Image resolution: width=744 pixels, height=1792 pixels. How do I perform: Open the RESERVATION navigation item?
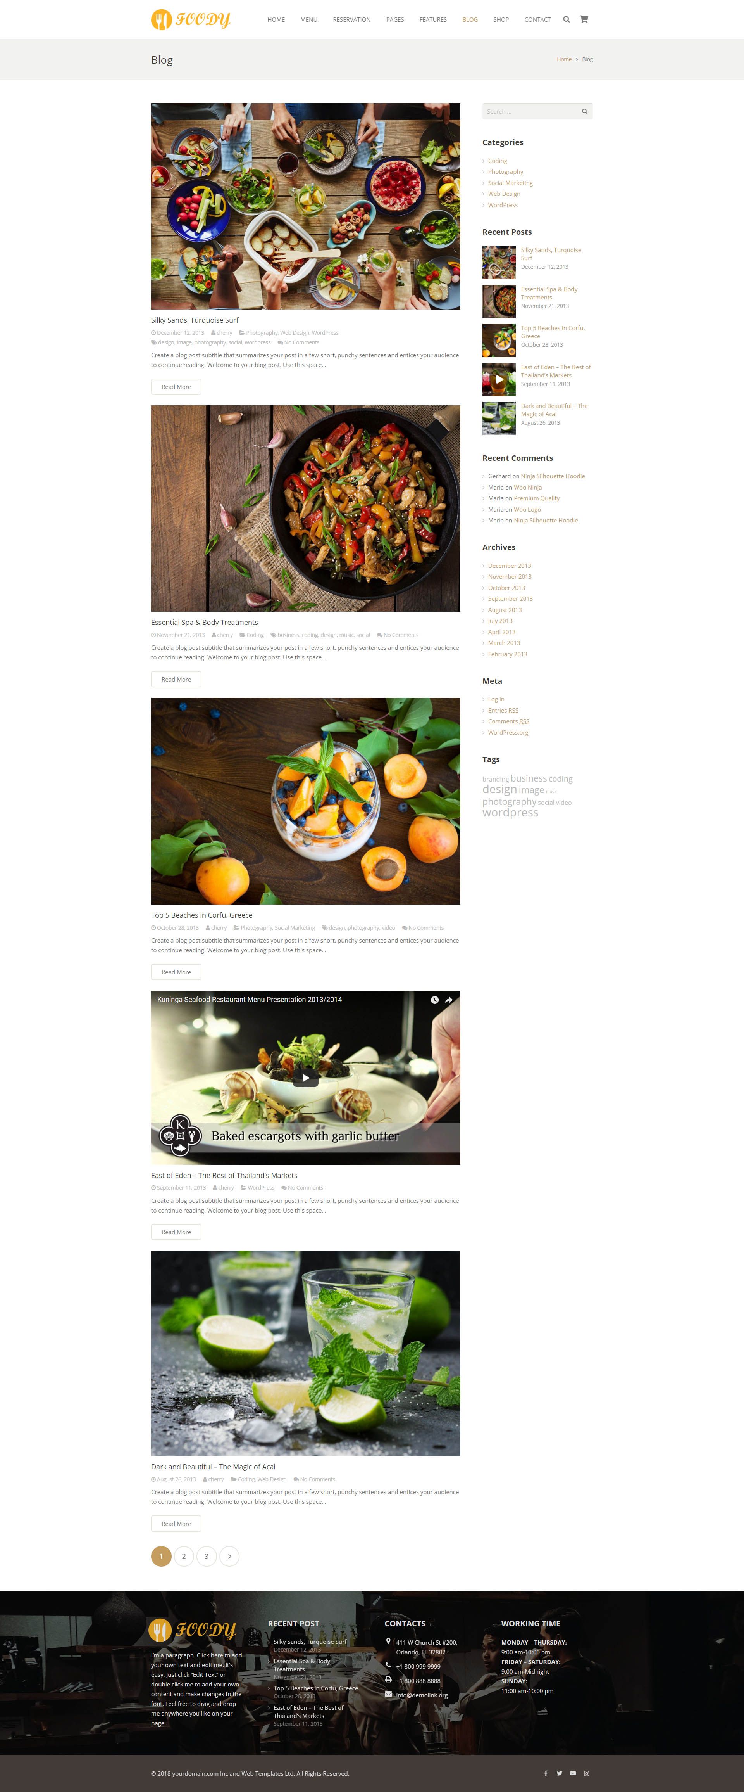coord(351,19)
